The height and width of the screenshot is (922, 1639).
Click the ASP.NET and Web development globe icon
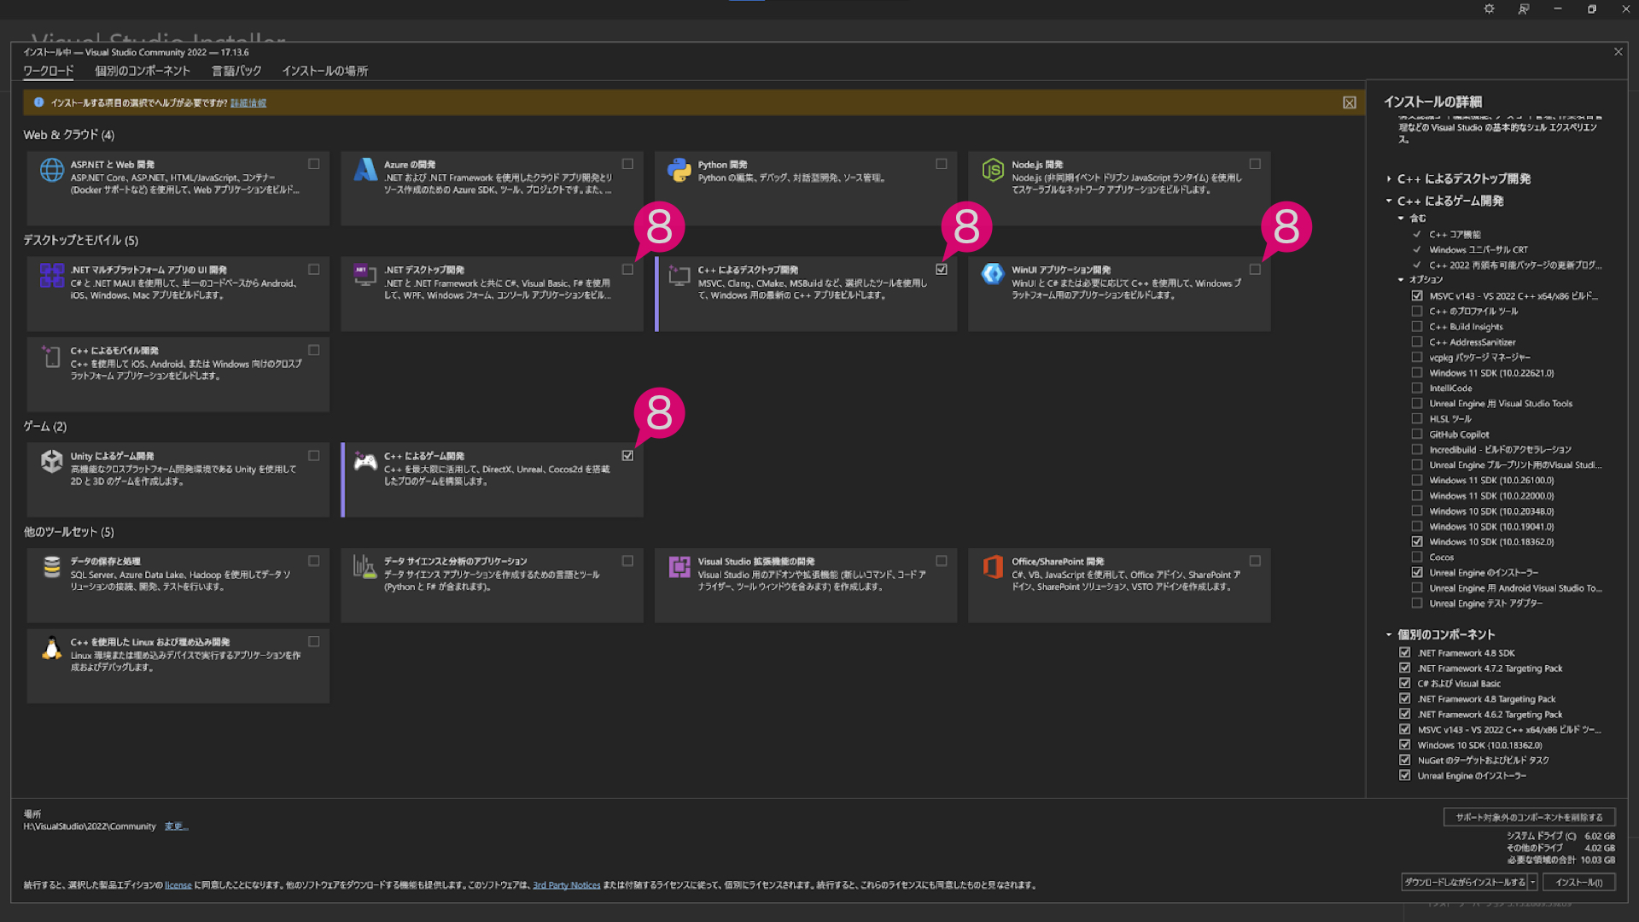tap(52, 170)
